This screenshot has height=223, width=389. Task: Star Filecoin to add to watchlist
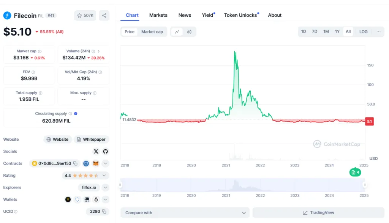(x=80, y=15)
